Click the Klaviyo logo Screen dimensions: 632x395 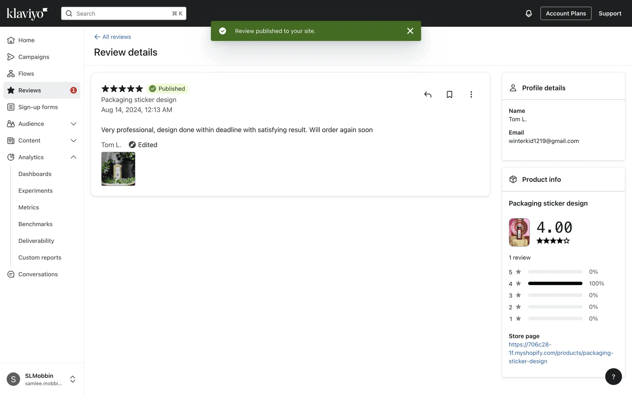pos(27,13)
